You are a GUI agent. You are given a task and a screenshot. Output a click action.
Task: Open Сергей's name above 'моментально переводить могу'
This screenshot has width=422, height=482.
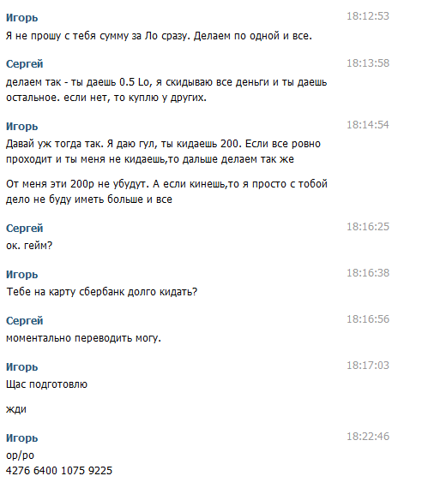click(x=24, y=321)
